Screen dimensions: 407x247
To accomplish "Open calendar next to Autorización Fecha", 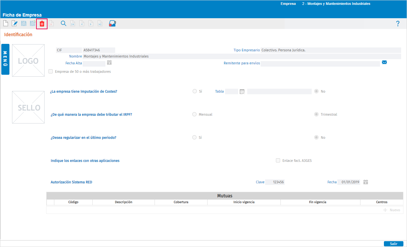I will pyautogui.click(x=366, y=182).
